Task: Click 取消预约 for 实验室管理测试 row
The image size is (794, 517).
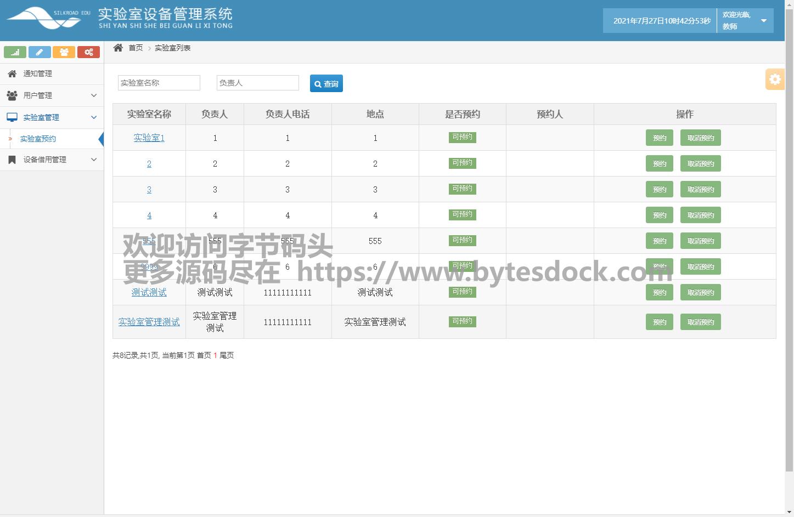Action: pyautogui.click(x=700, y=322)
